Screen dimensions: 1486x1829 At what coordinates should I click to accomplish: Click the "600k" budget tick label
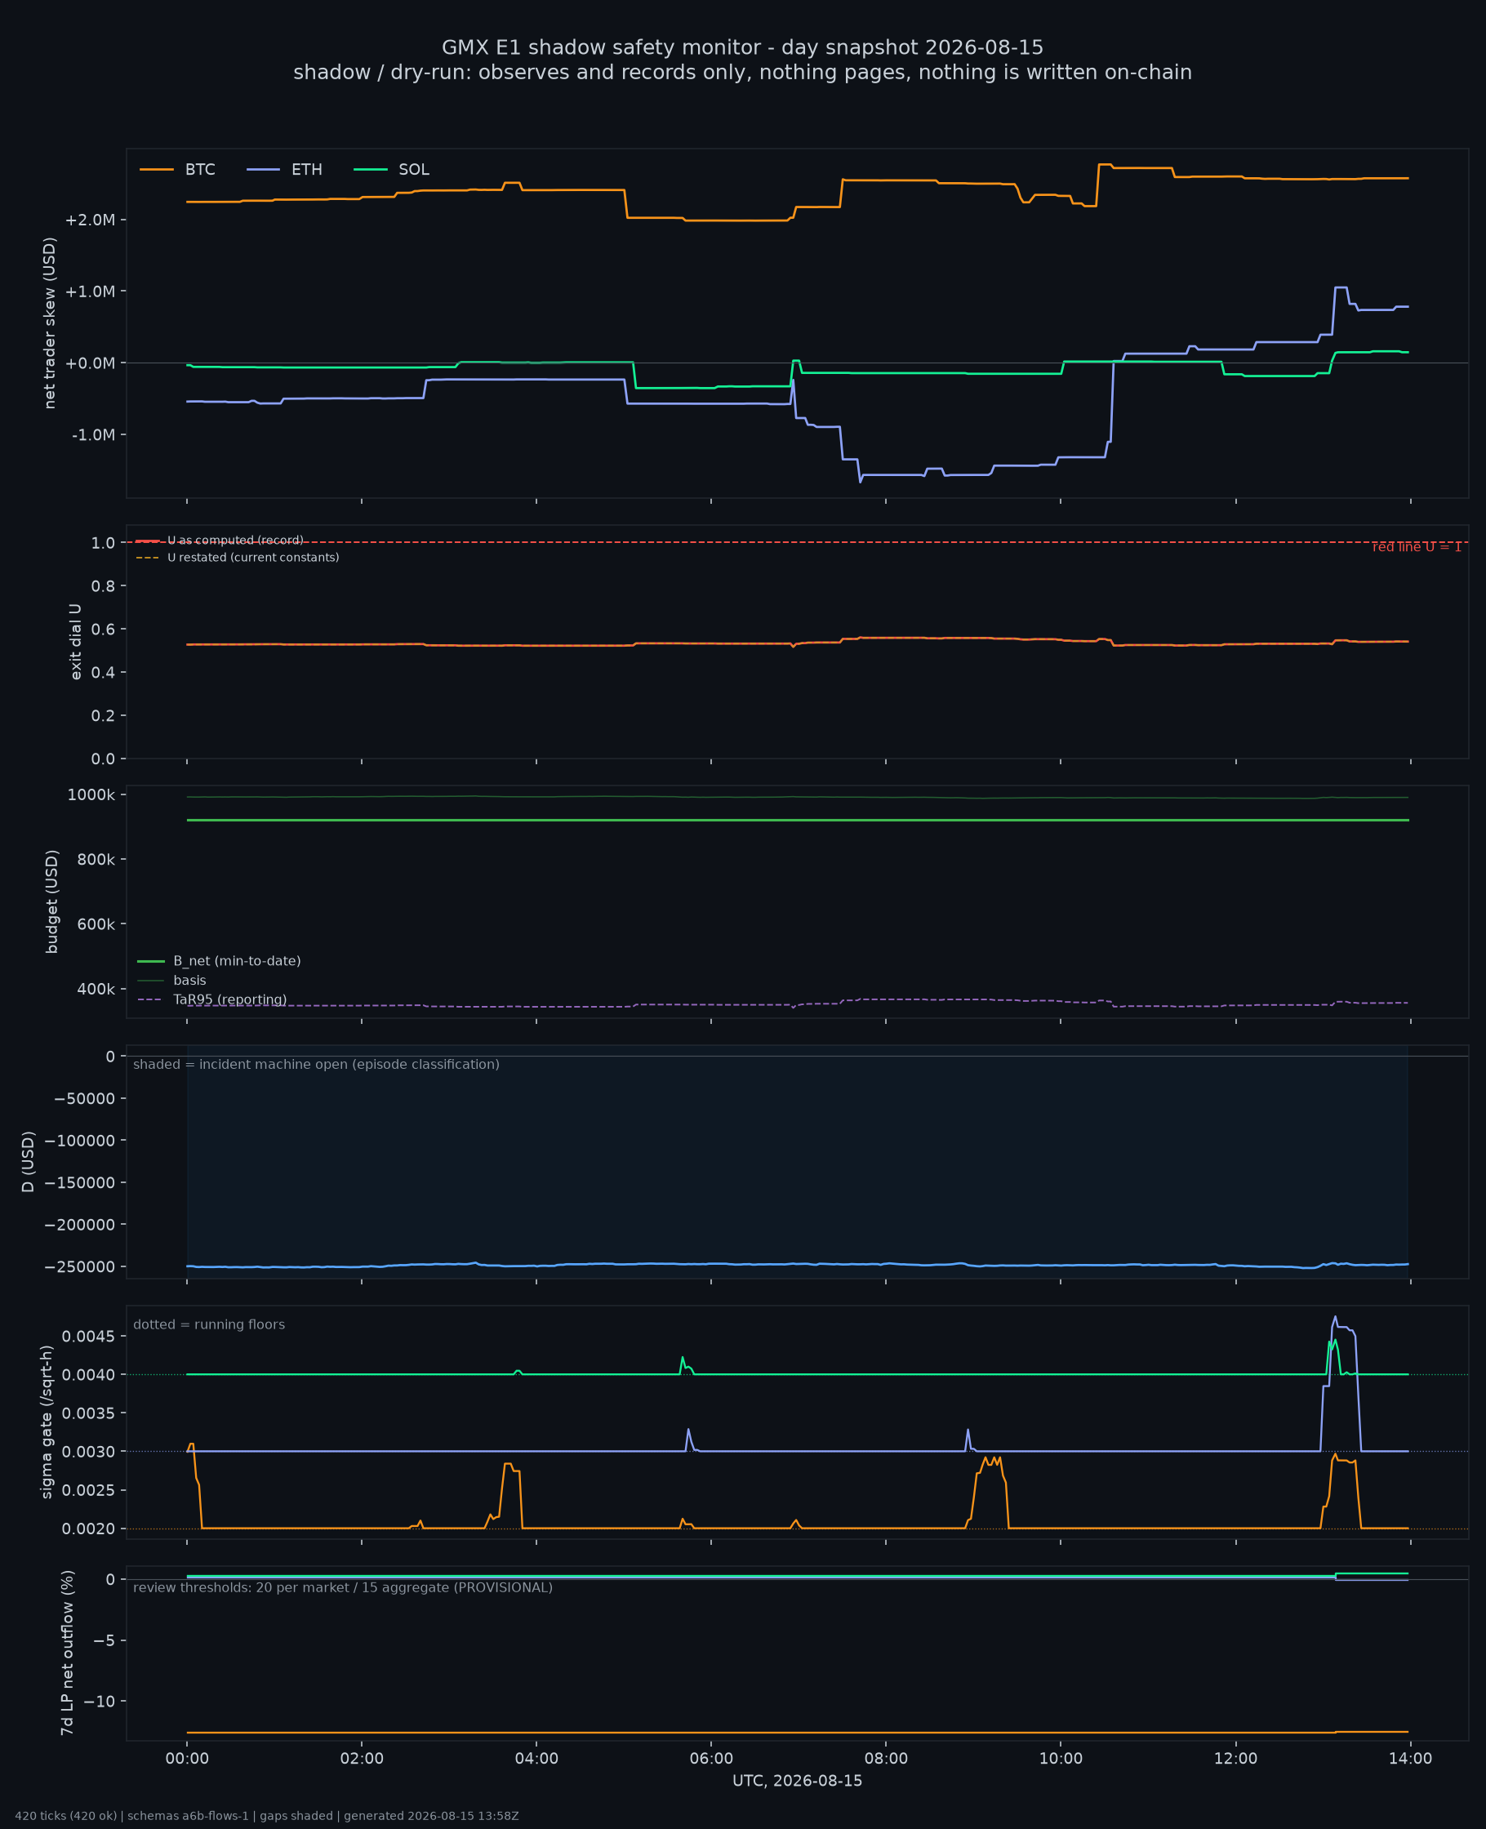point(96,924)
